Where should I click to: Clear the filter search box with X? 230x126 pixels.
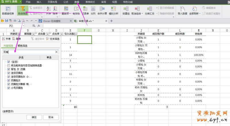(56, 52)
